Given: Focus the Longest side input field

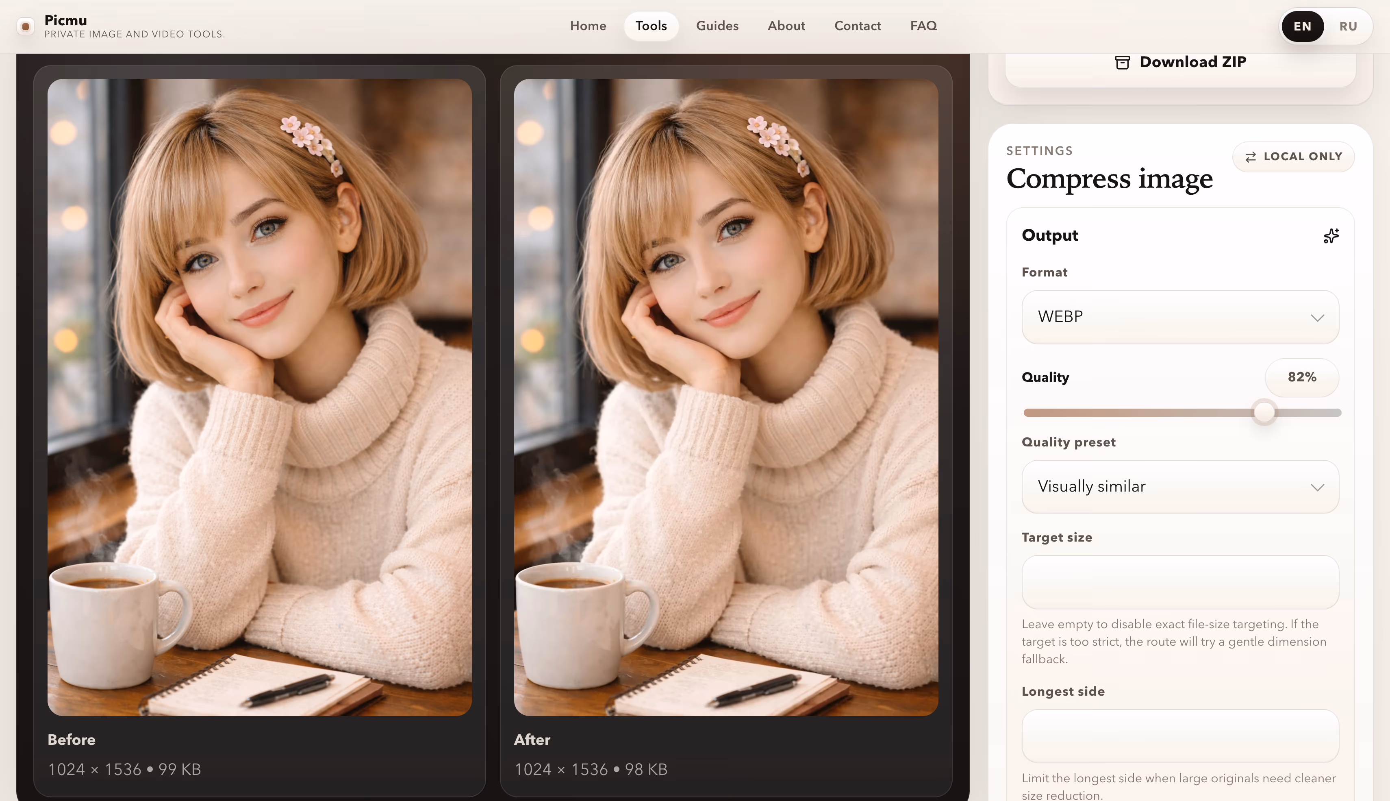Looking at the screenshot, I should coord(1179,736).
